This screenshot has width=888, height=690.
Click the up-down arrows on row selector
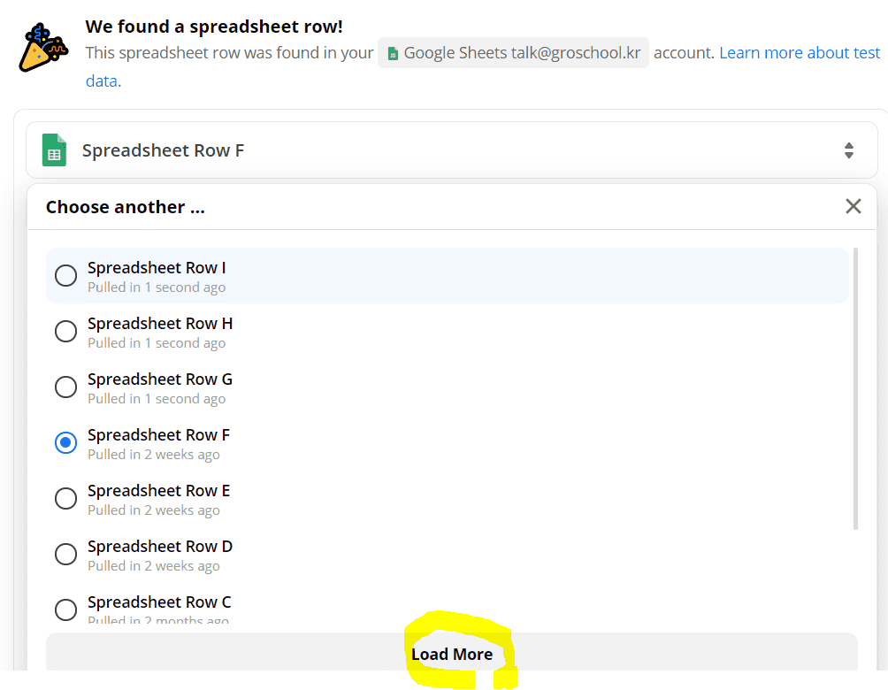tap(848, 150)
